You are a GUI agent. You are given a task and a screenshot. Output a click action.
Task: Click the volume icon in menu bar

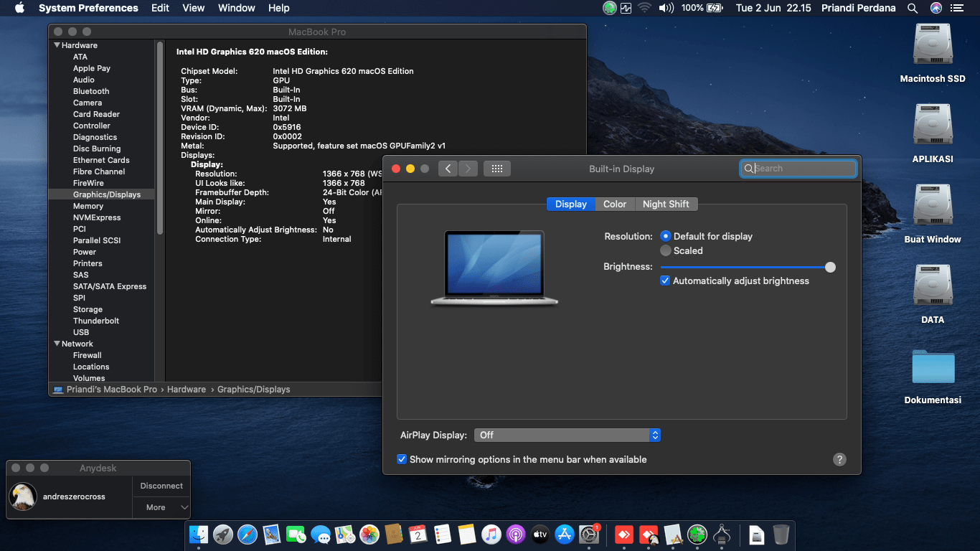[666, 8]
